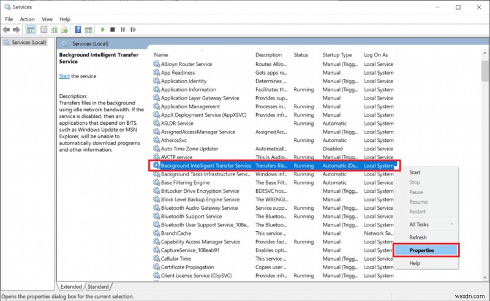Switch to the Extended tab
The height and width of the screenshot is (301, 490).
[71, 287]
